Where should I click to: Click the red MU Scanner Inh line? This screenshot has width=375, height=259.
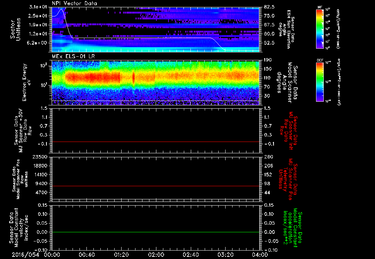click(x=155, y=142)
